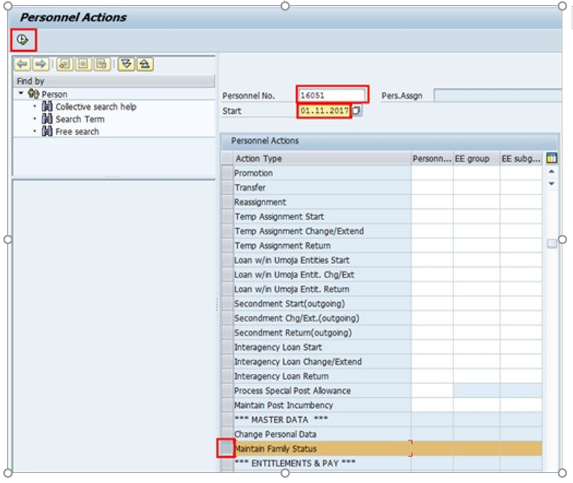
Task: Select Secondment Start(outgoing) row selector
Action: coord(227,303)
